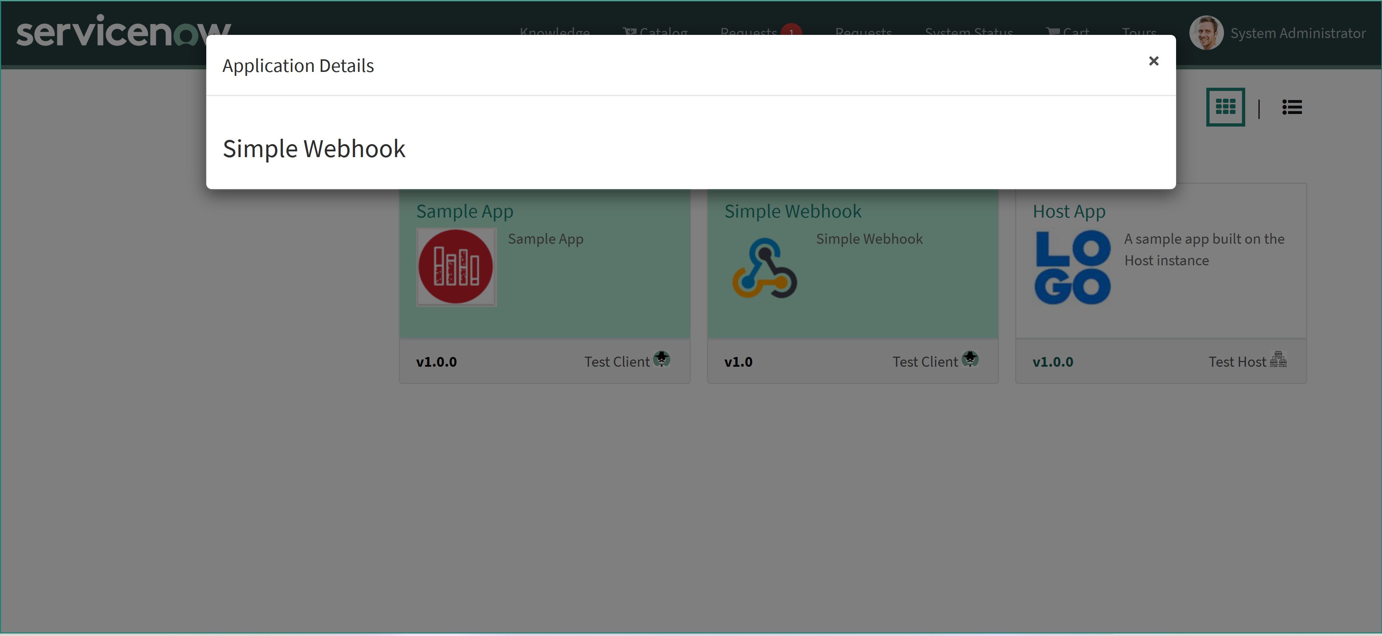This screenshot has height=636, width=1382.
Task: Click the Test Host building icon
Action: (x=1278, y=360)
